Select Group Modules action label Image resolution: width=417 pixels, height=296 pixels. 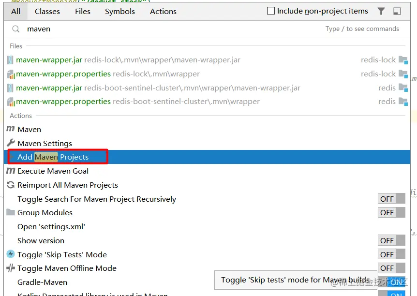[45, 213]
